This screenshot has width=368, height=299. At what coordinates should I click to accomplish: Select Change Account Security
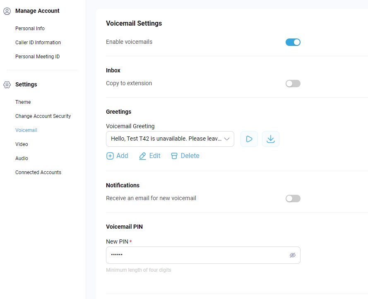[43, 116]
